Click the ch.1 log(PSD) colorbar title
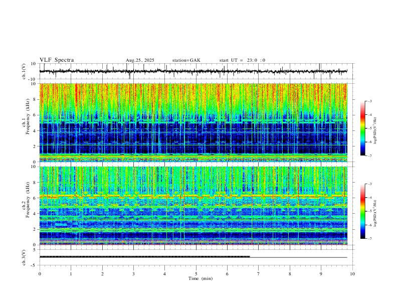This screenshot has height=307, width=397. (x=376, y=130)
